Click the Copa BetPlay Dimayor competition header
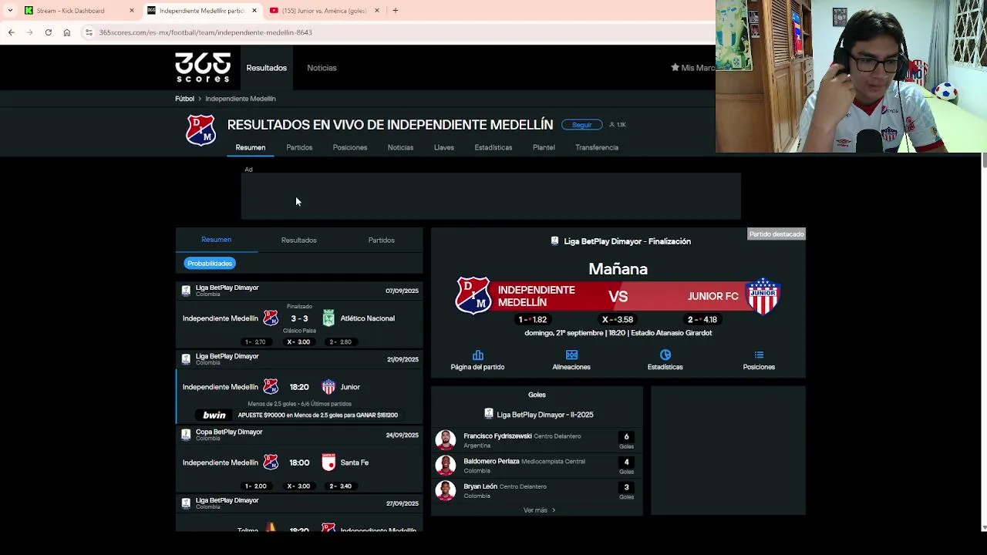 [x=299, y=435]
